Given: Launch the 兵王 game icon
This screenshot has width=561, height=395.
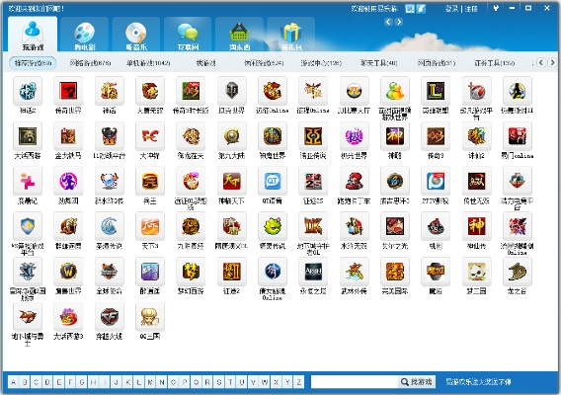Looking at the screenshot, I should (x=150, y=181).
